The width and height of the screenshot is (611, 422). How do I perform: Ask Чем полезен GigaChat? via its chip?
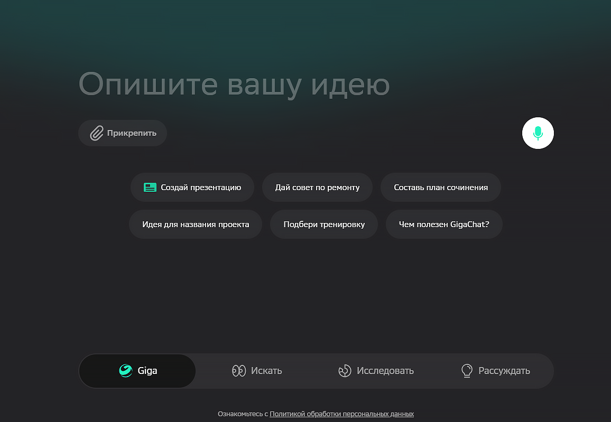click(x=443, y=224)
